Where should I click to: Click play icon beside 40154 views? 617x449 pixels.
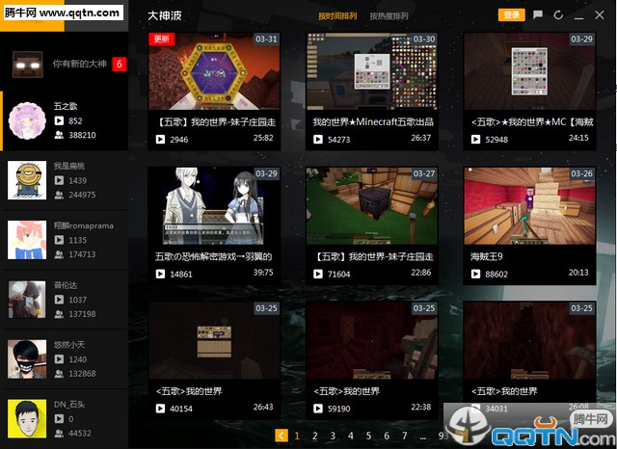(160, 409)
